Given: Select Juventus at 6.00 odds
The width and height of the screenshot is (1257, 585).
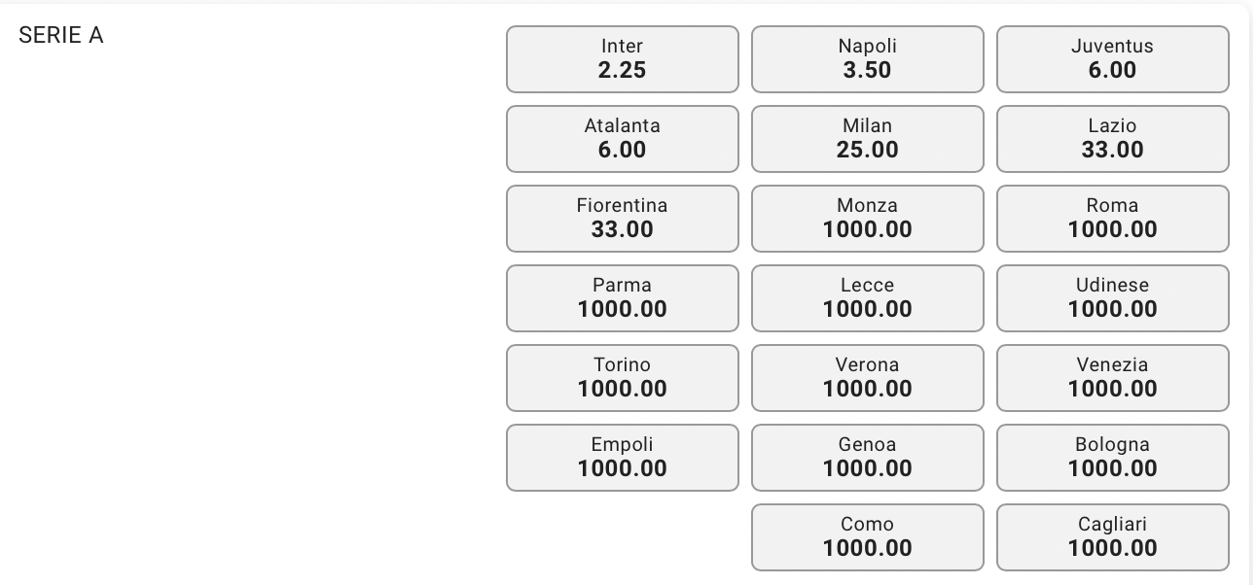Looking at the screenshot, I should pos(1113,59).
